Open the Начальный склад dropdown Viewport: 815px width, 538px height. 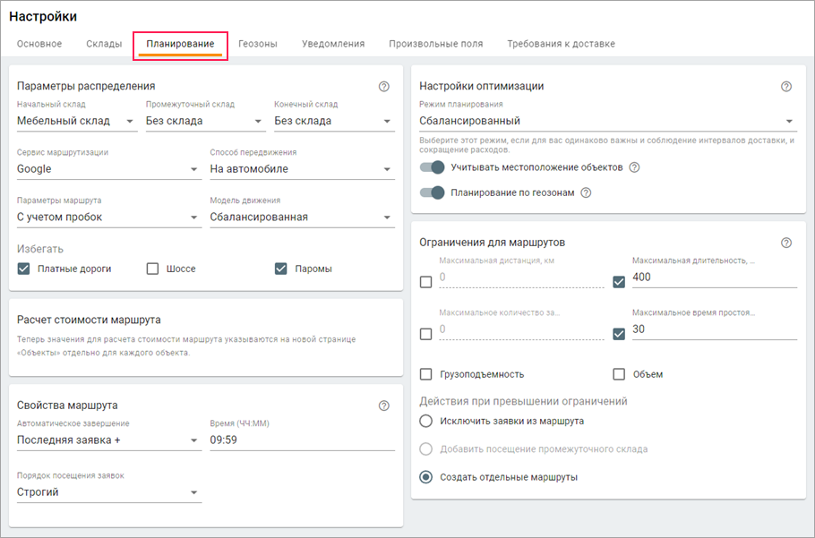(x=76, y=121)
